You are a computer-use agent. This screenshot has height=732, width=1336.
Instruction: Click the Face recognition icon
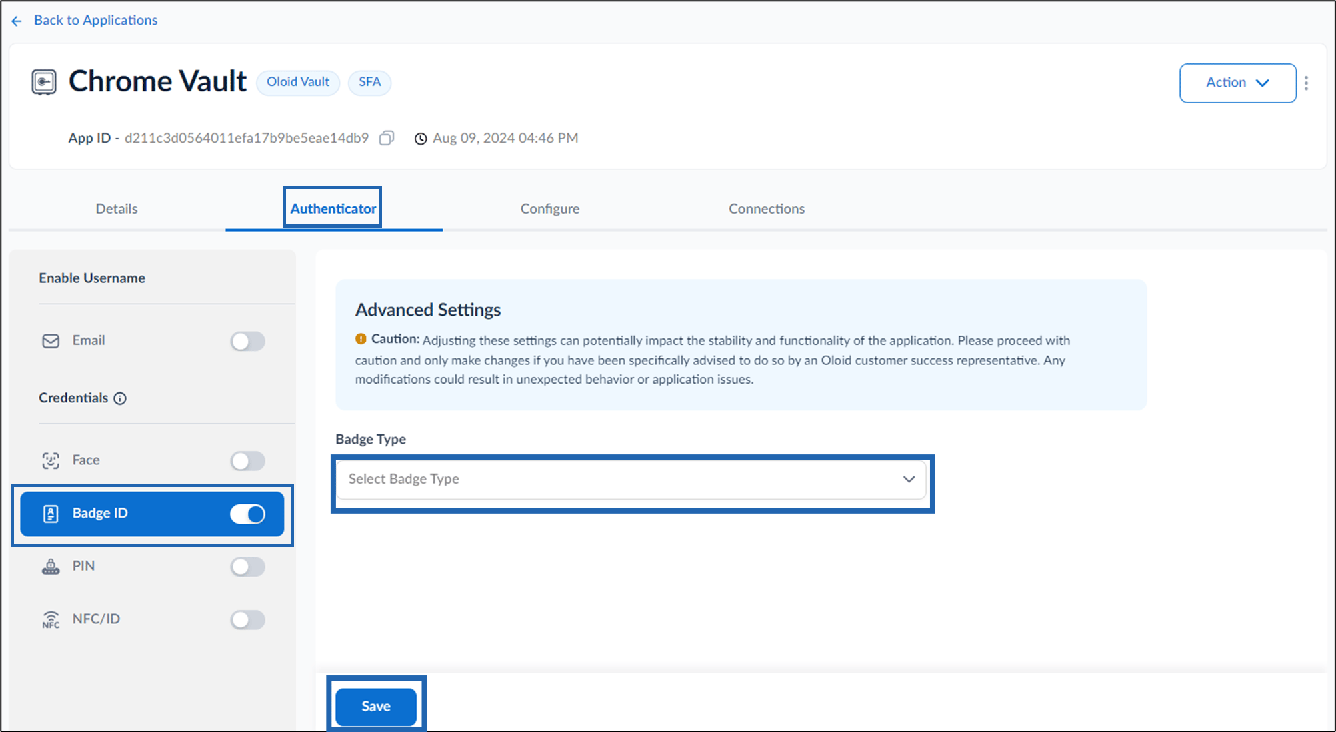click(x=51, y=460)
